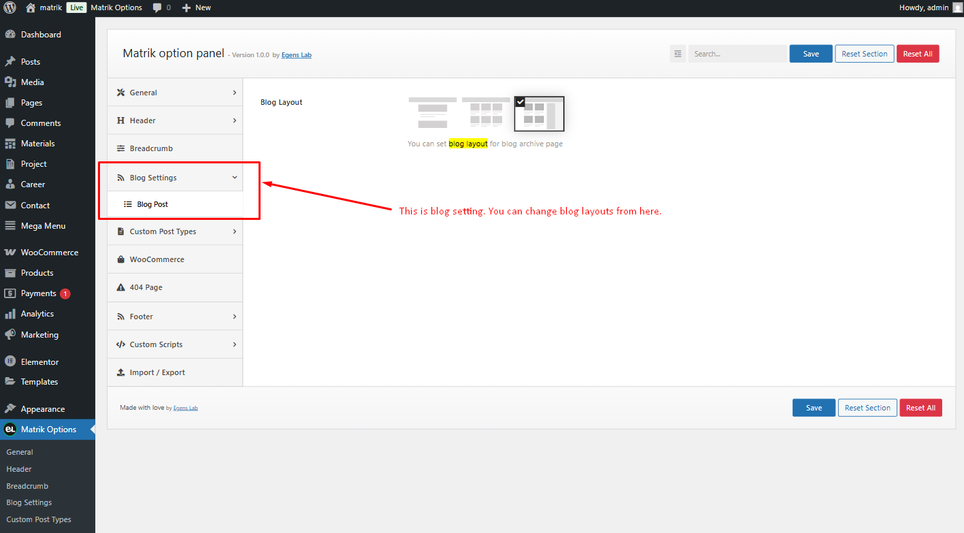The height and width of the screenshot is (533, 964).
Task: Click the Elementor icon in sidebar
Action: (x=10, y=361)
